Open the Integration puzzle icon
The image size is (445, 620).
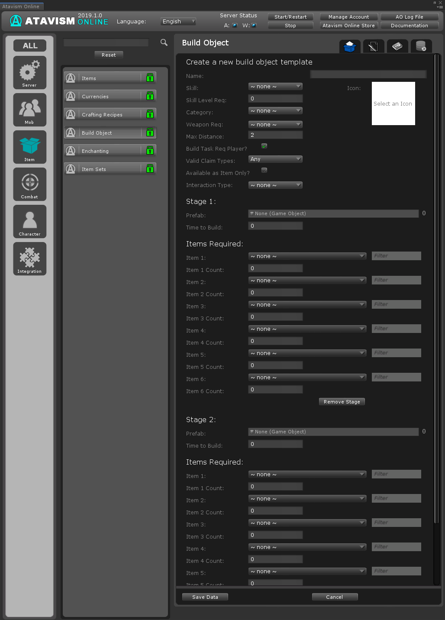pos(29,258)
